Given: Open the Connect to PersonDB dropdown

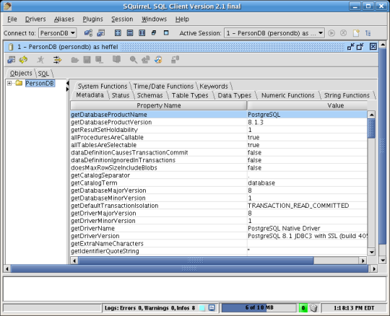Looking at the screenshot, I should pyautogui.click(x=58, y=33).
